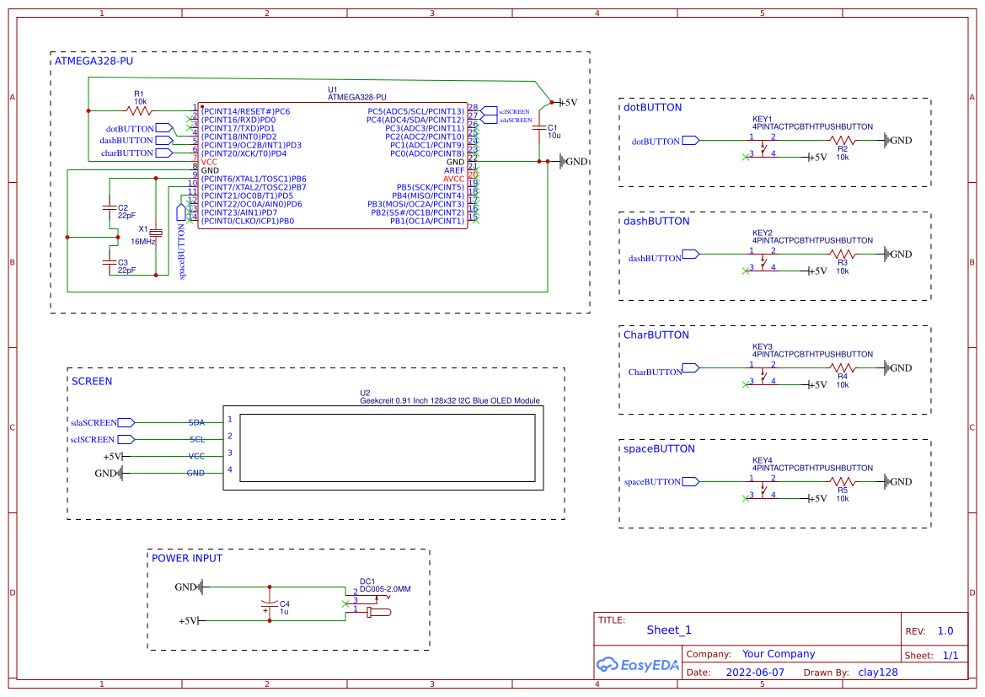Screen dimensions: 985x697
Task: Click the sheet number '1/1'
Action: (x=950, y=656)
